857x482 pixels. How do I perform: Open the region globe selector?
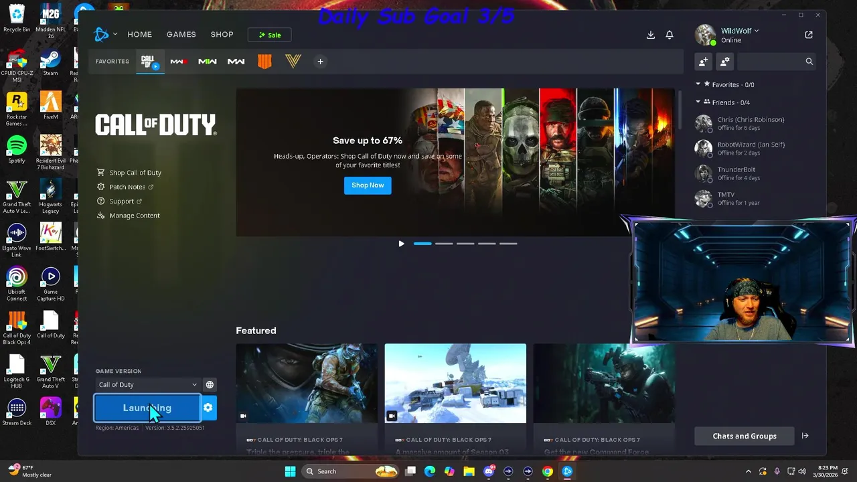coord(210,384)
